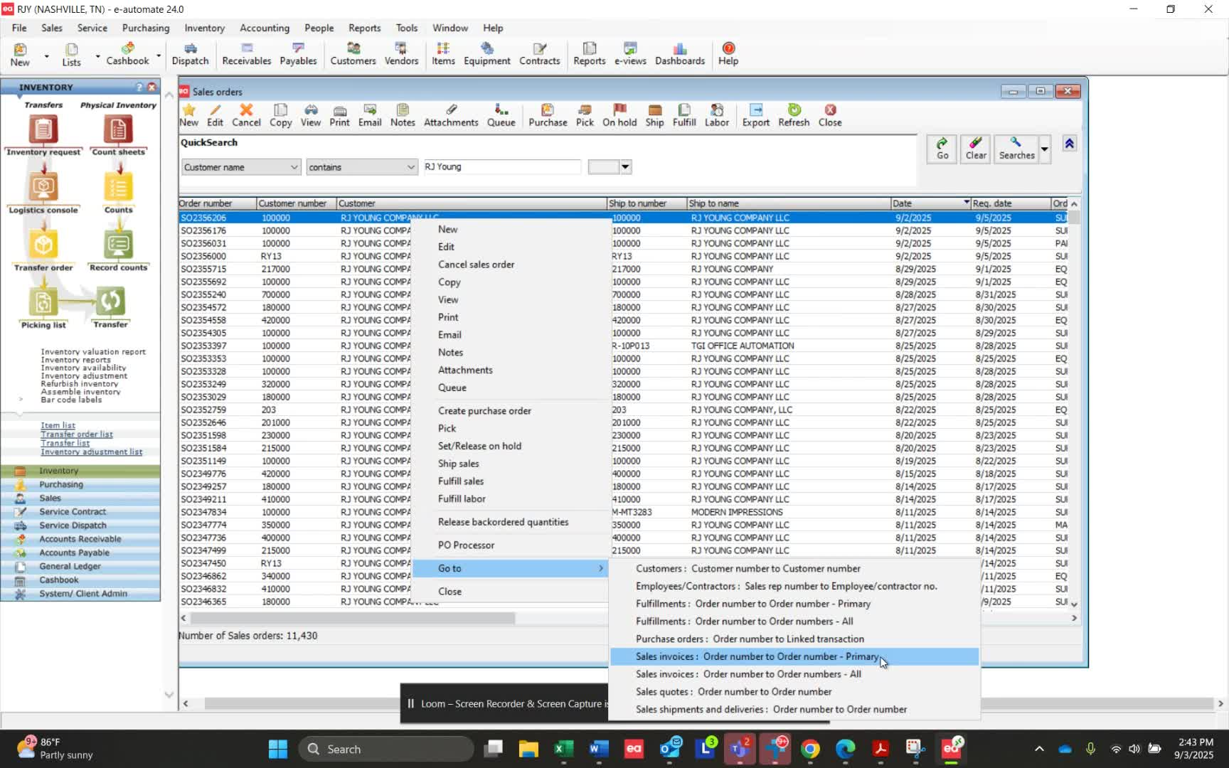Open the Contracts icon
Viewport: 1229px width, 768px height.
coord(540,54)
